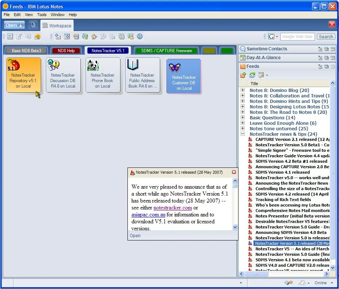The width and height of the screenshot is (339, 289).
Task: Click the house with pencil icon
Action: 94,36
